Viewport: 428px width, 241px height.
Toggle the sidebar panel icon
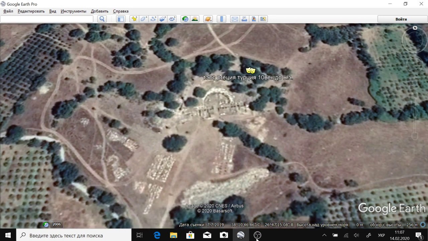[120, 19]
